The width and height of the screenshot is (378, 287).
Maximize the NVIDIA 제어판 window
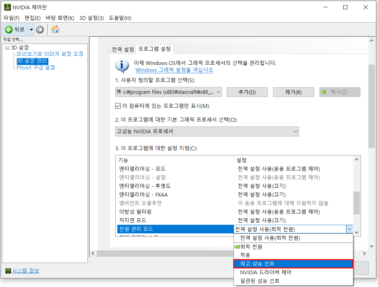[x=345, y=7]
